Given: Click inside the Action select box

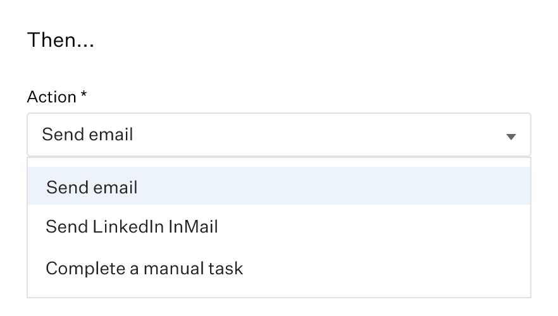Looking at the screenshot, I should (278, 135).
